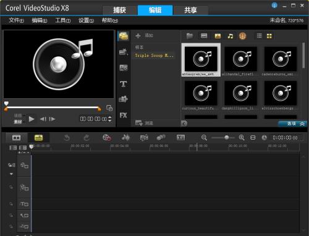
Task: Open the Tools menu
Action: point(62,20)
